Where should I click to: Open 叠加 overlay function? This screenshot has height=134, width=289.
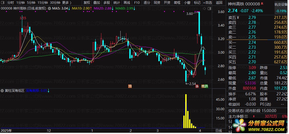[97, 3]
